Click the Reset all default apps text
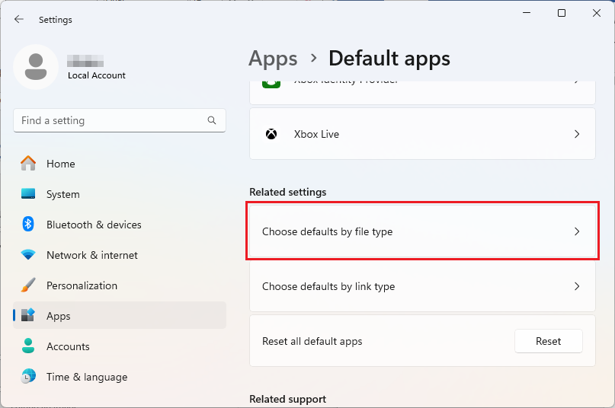This screenshot has width=615, height=408. coord(312,341)
